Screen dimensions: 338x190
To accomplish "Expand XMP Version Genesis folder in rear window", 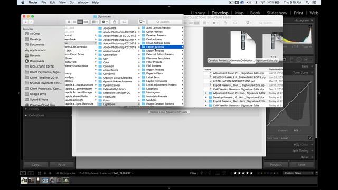I will (x=206, y=106).
